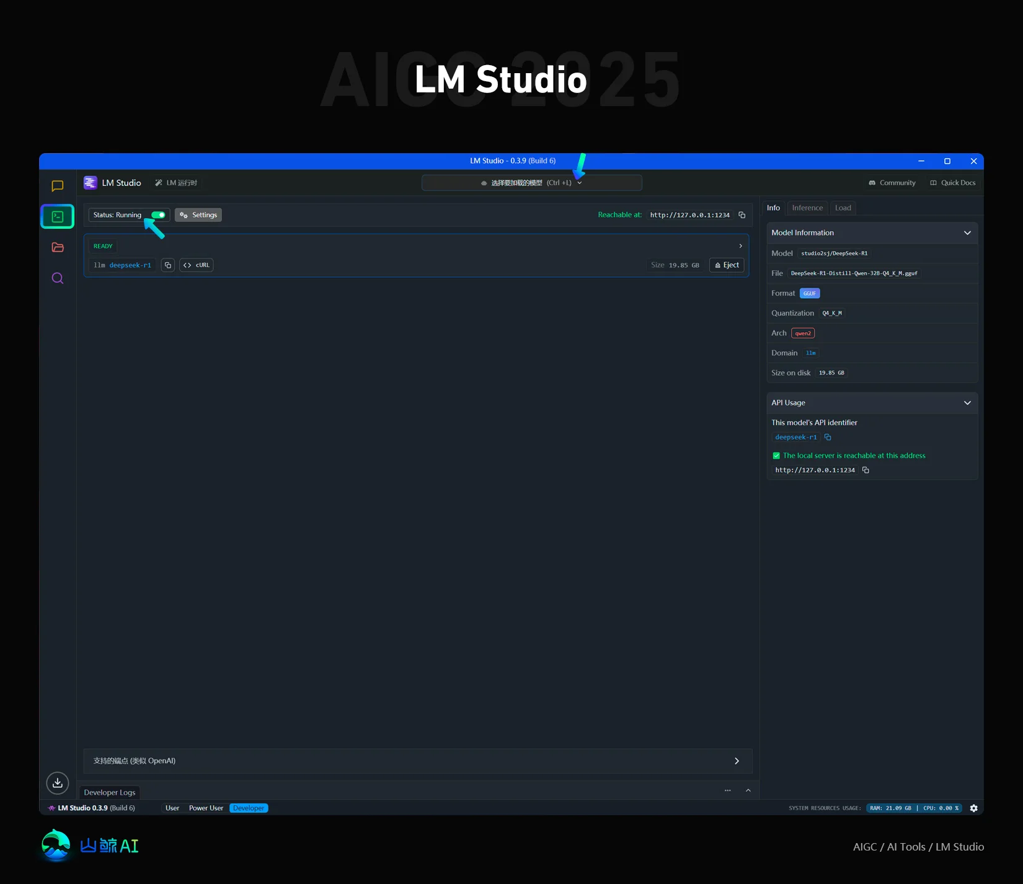Copy the deepseek-r1 model identifier
Image resolution: width=1023 pixels, height=884 pixels.
click(168, 265)
